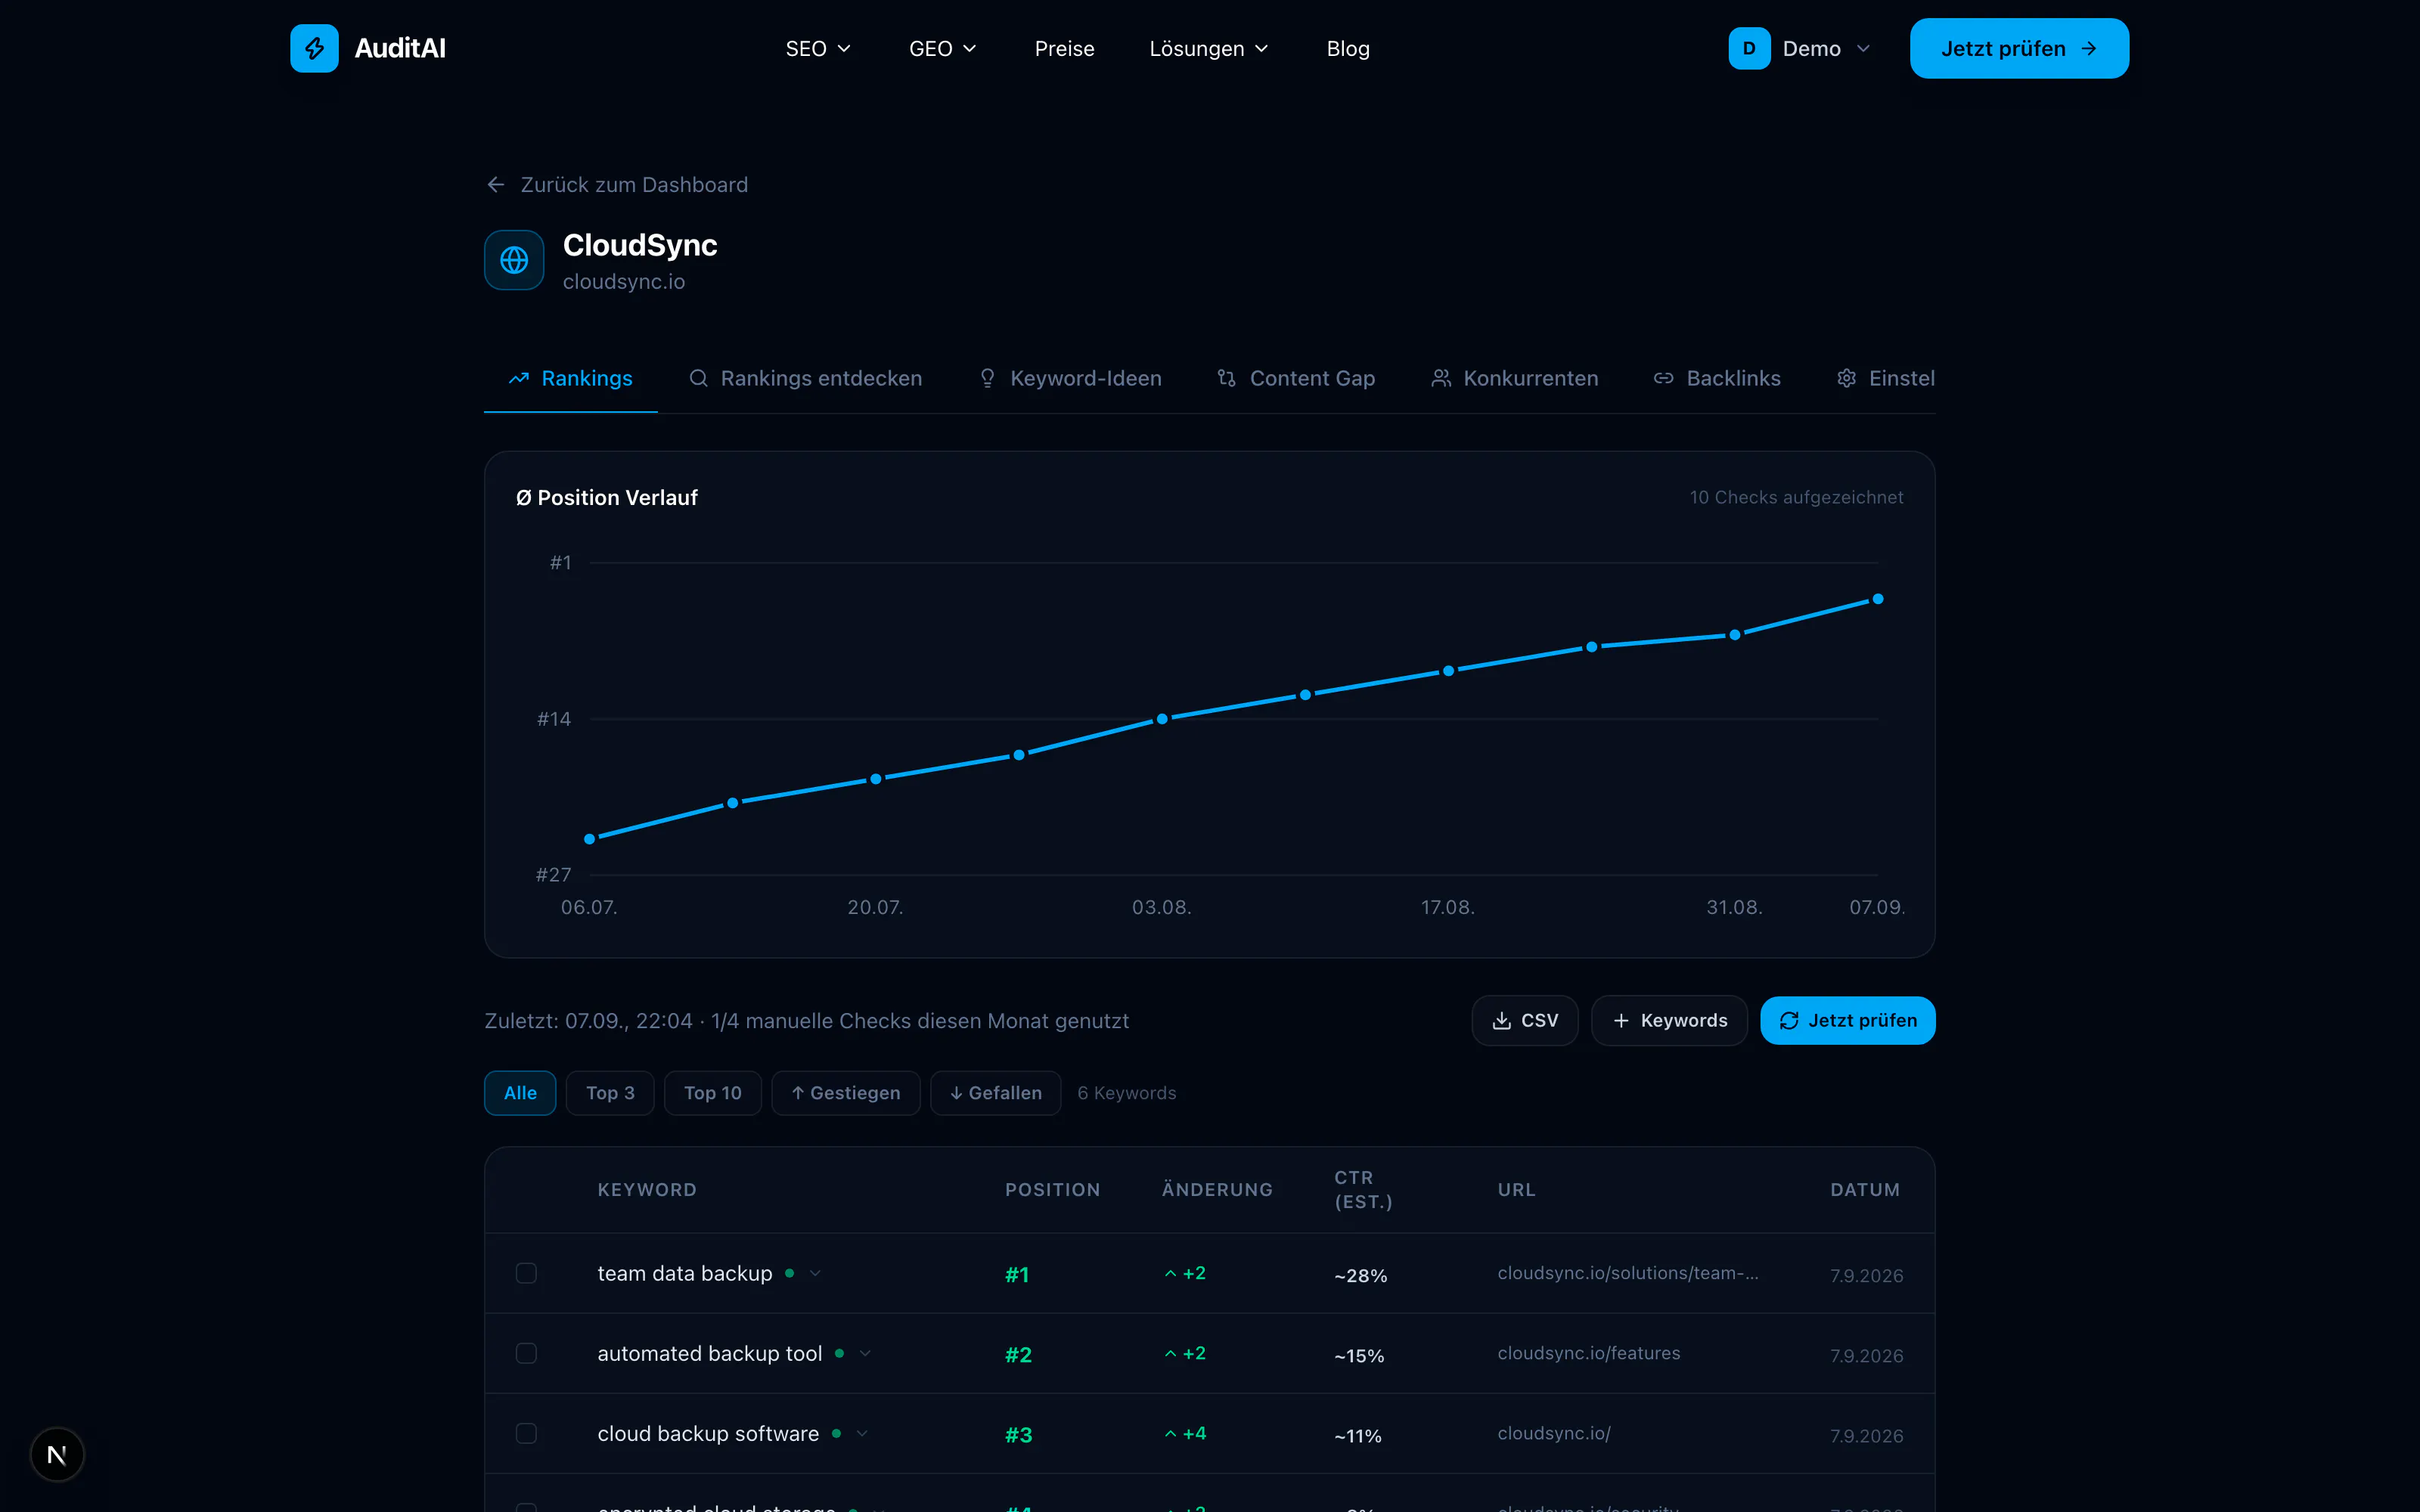2420x1512 pixels.
Task: Open the cloudsync.io/features URL
Action: (1589, 1353)
